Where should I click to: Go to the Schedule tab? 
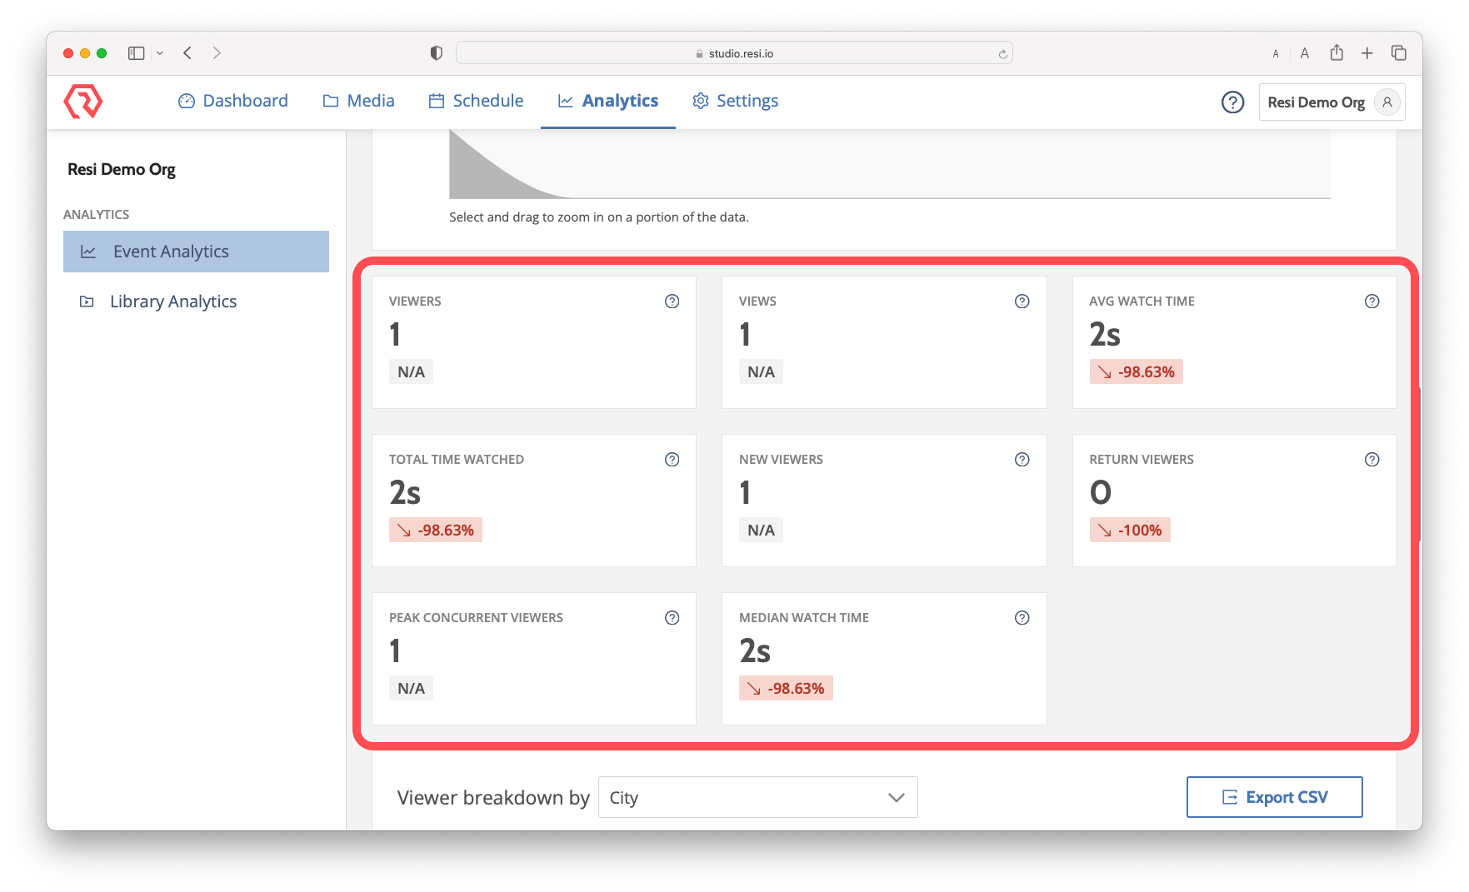click(x=476, y=101)
